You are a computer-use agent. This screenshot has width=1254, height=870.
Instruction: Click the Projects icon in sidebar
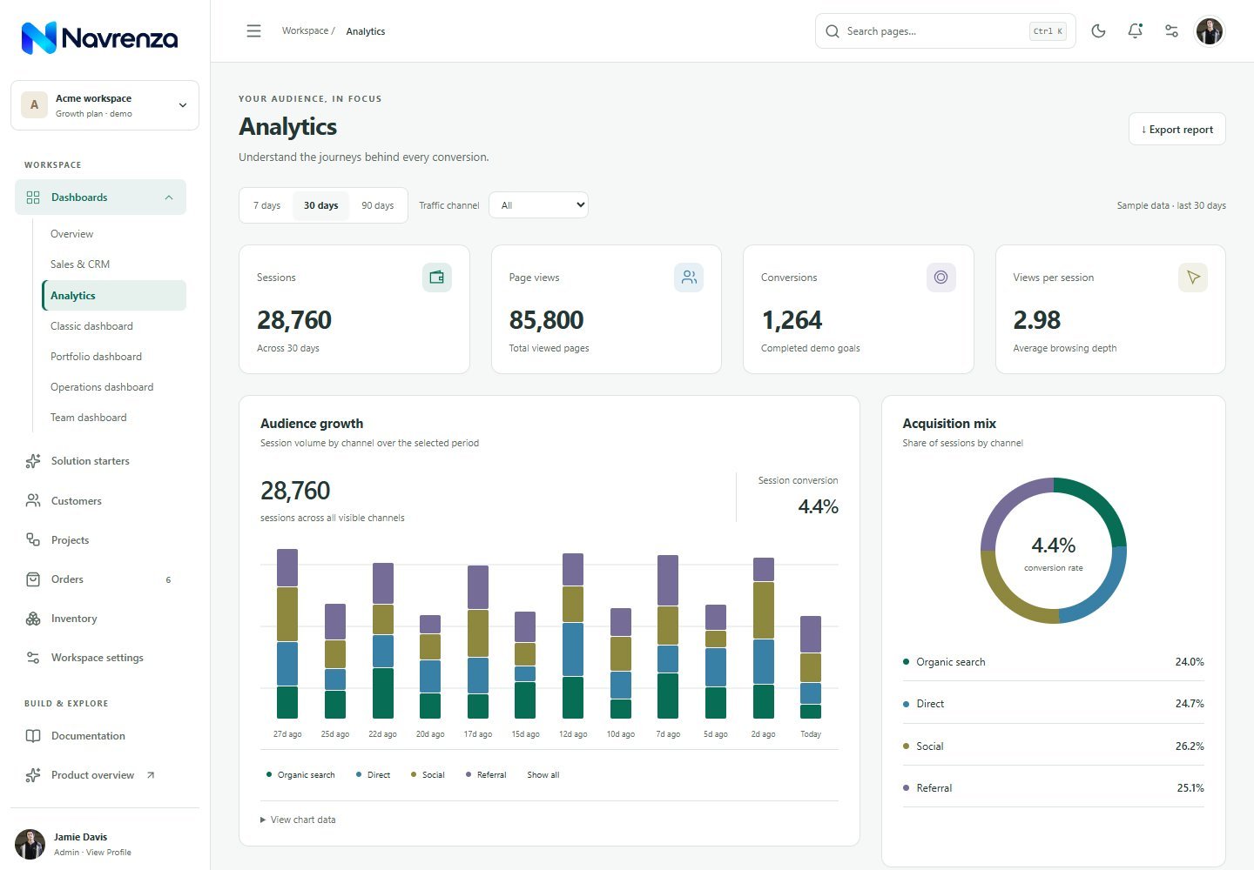click(33, 540)
